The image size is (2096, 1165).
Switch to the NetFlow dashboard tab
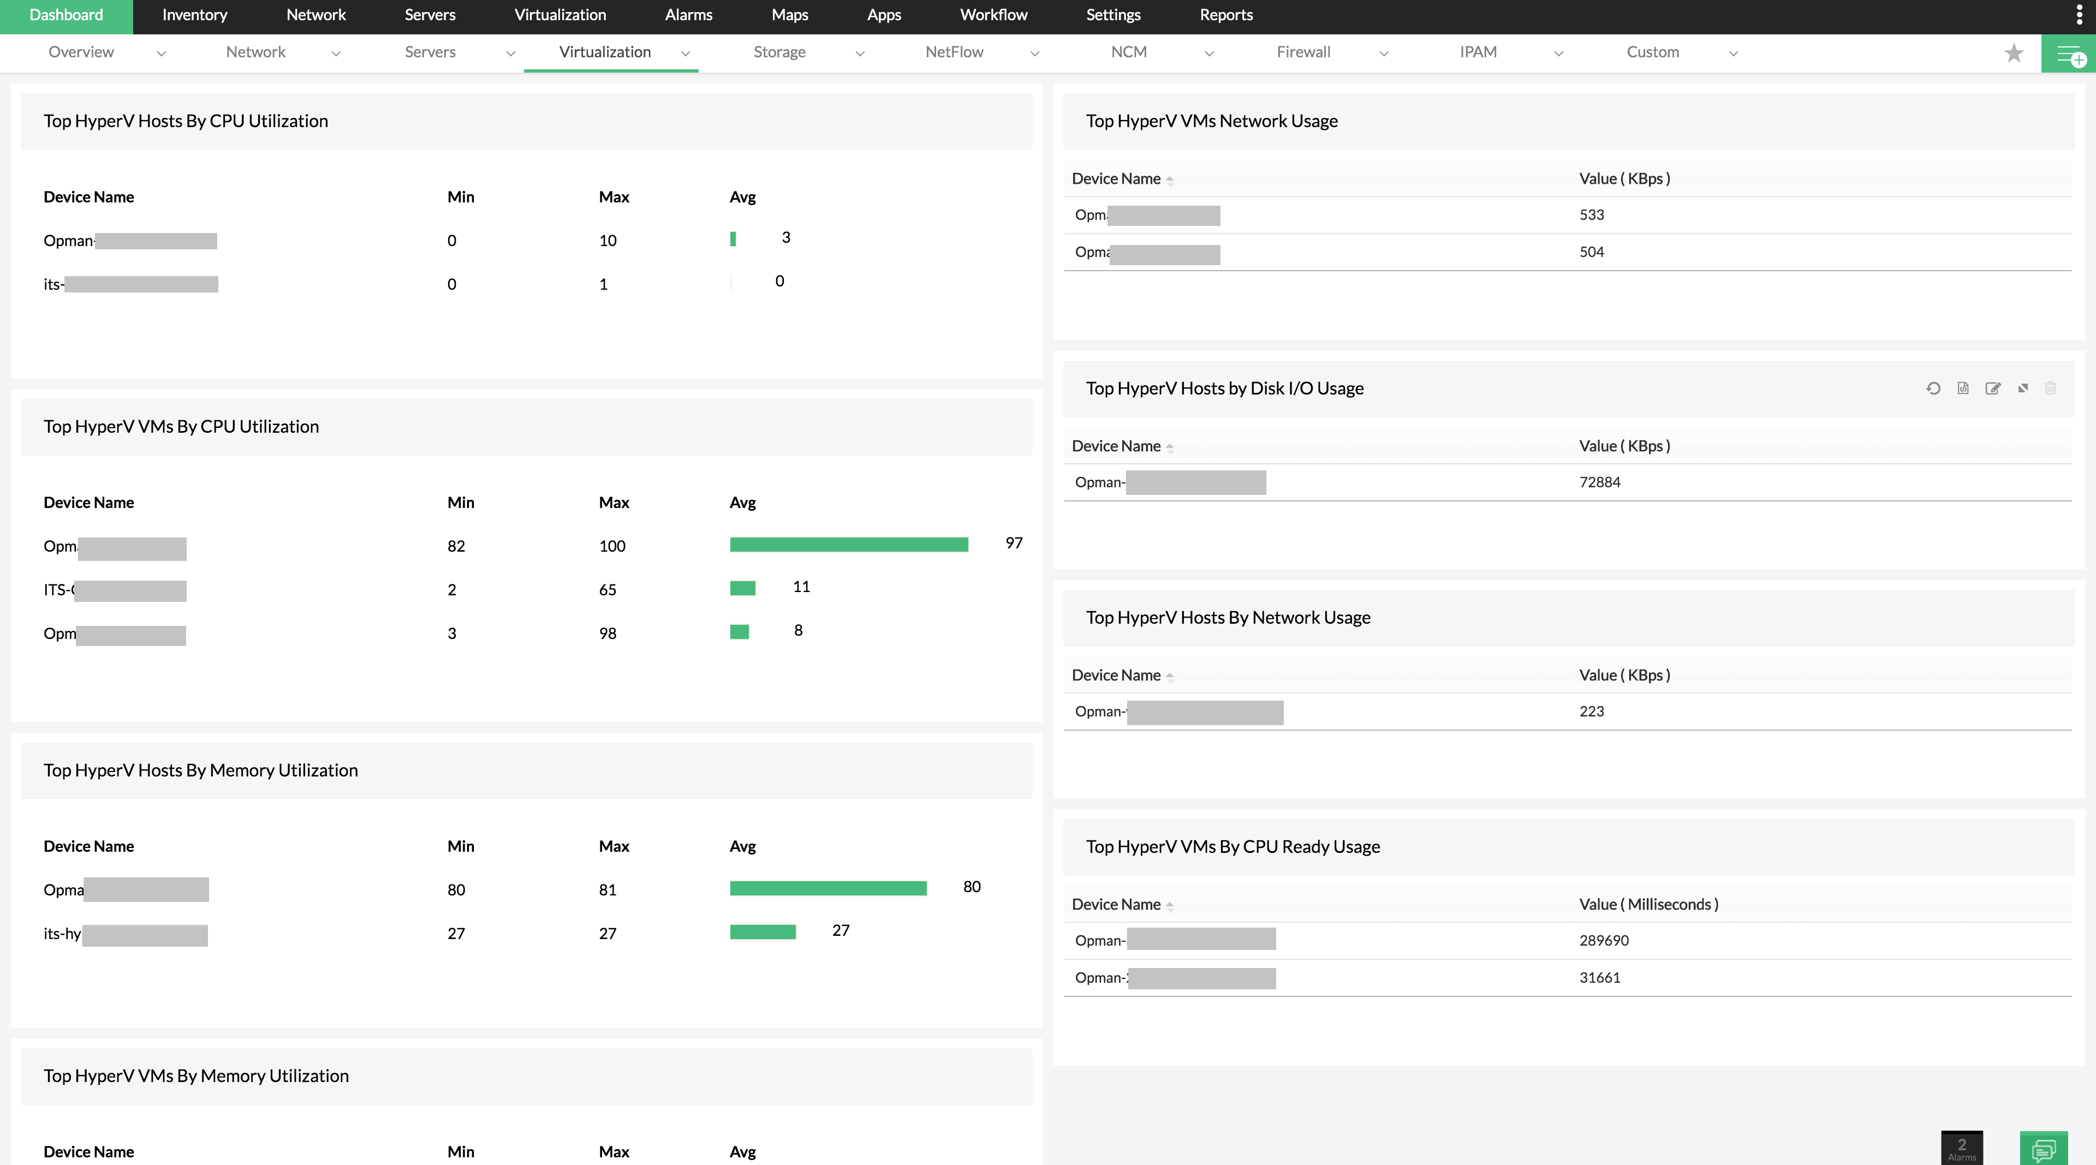tap(955, 52)
